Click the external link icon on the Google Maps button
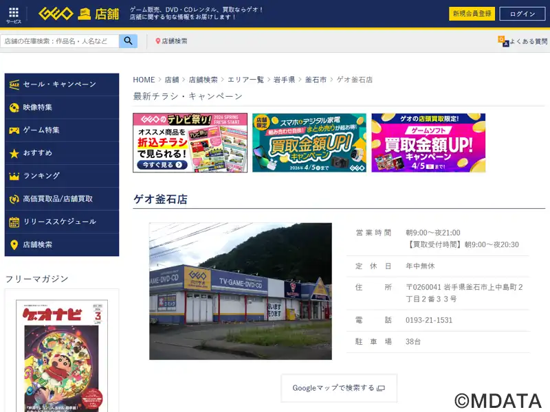Image resolution: width=550 pixels, height=412 pixels. pyautogui.click(x=381, y=388)
